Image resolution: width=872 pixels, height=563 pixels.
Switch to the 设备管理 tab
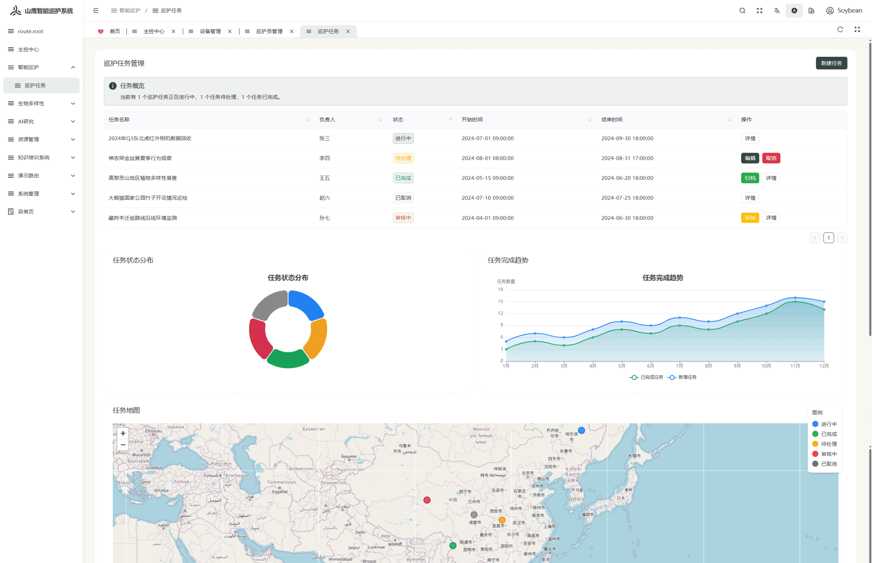tap(210, 31)
